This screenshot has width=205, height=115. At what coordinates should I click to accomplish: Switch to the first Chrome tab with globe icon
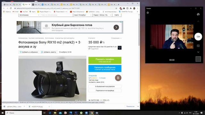pos(7,4)
